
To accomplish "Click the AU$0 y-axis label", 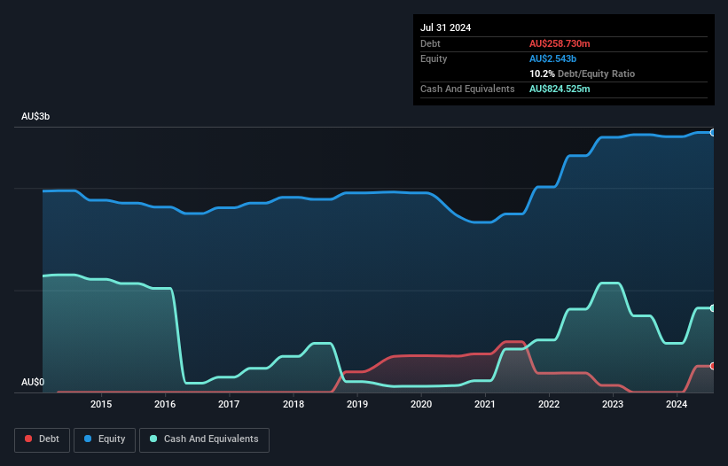I will [33, 382].
